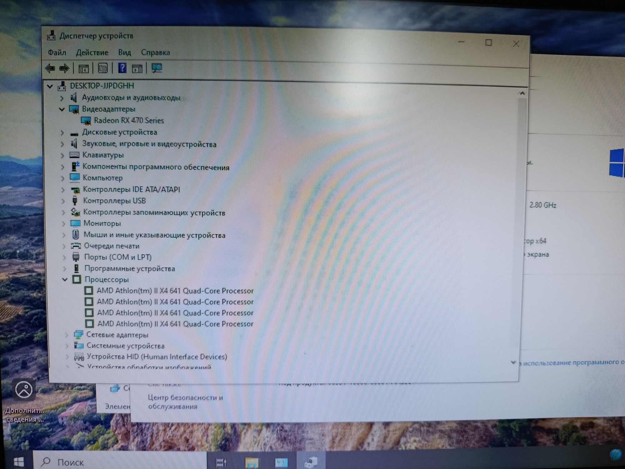Image resolution: width=625 pixels, height=469 pixels.
Task: Click the Очереди печати printer icon
Action: (x=76, y=246)
